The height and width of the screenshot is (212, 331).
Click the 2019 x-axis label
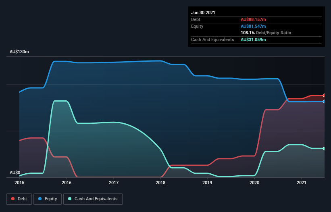click(207, 183)
